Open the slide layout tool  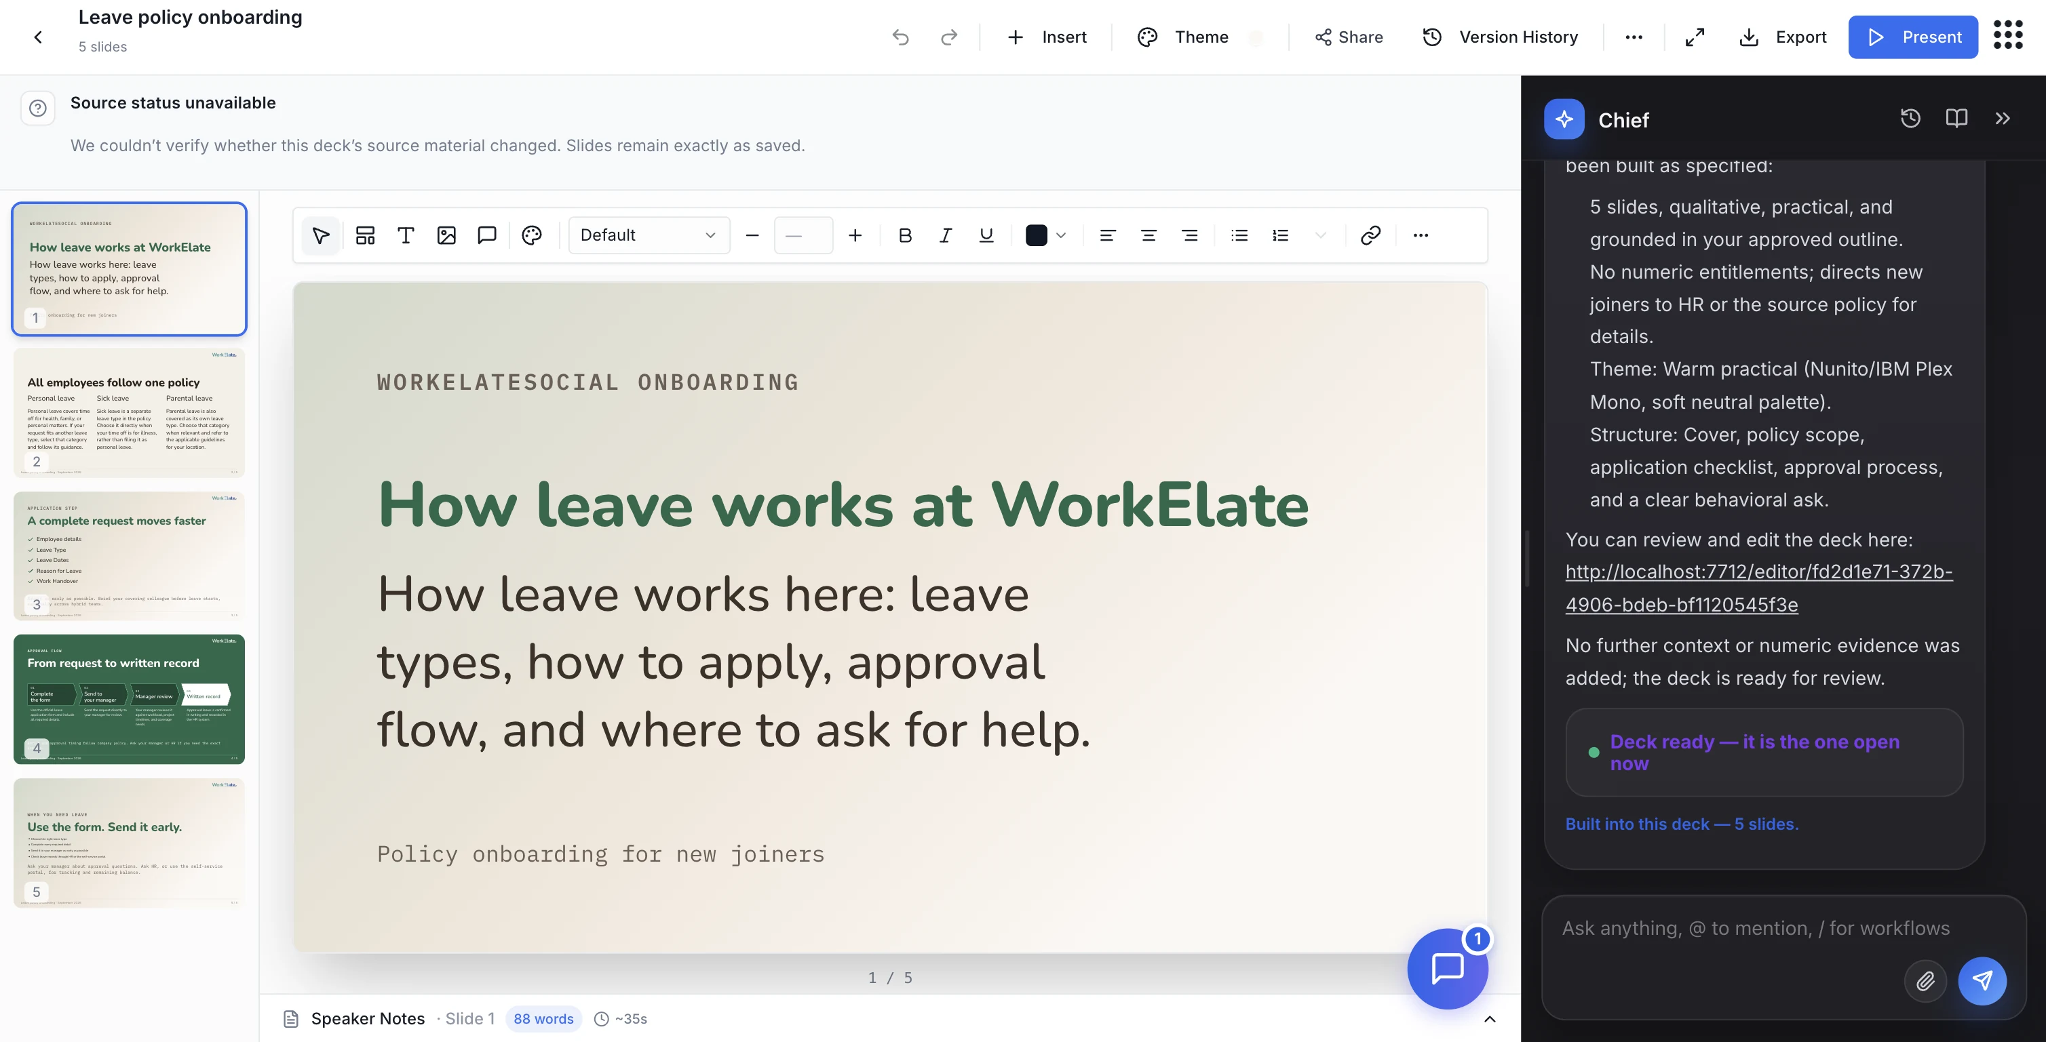tap(366, 235)
